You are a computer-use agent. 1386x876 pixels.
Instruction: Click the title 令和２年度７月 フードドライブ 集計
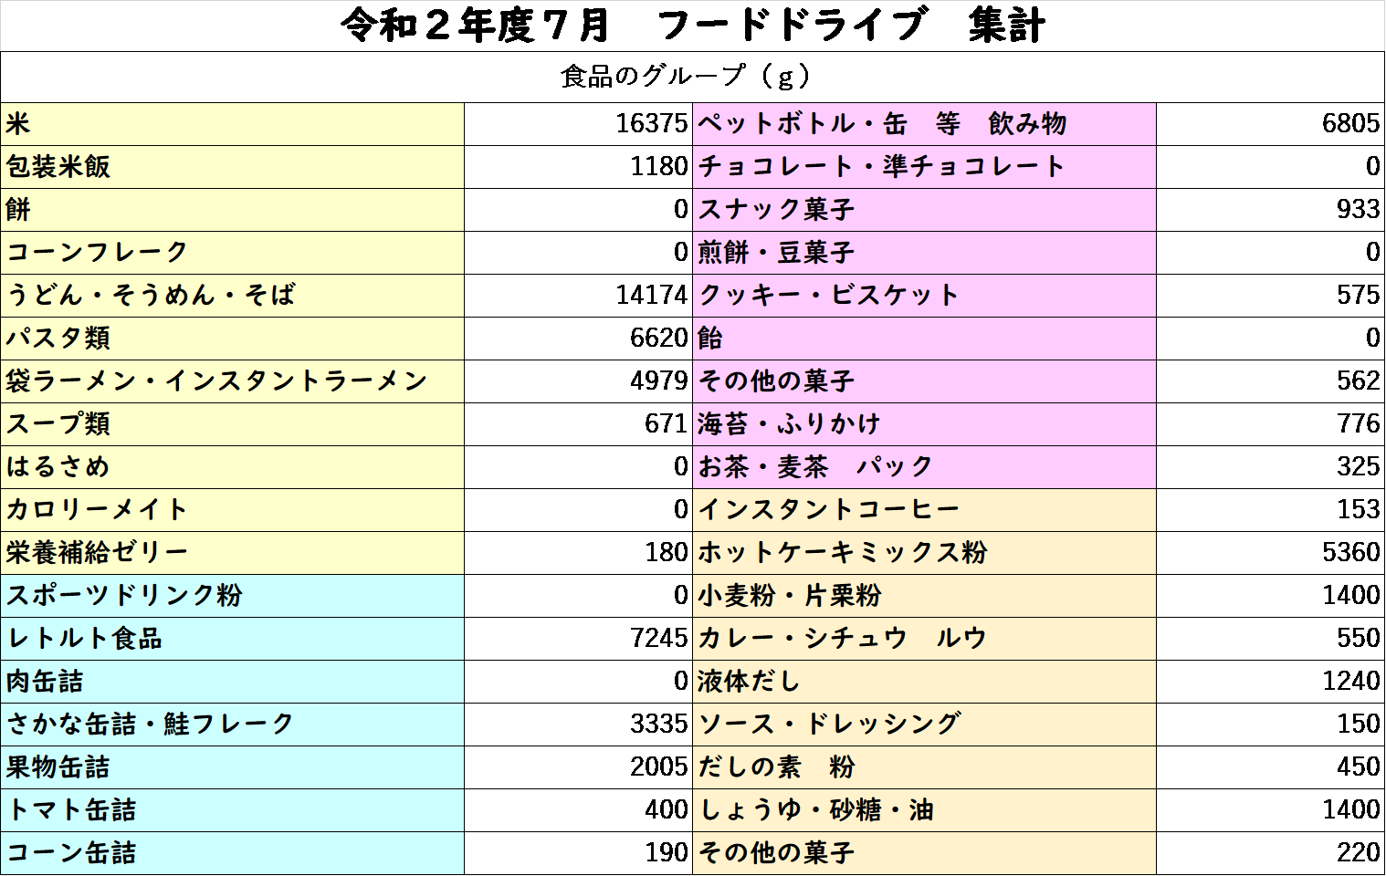[693, 26]
